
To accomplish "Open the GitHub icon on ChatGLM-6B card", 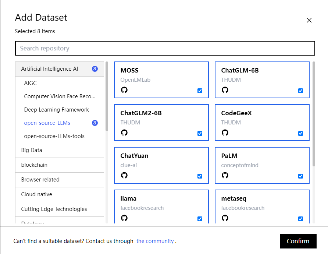I will tap(225, 90).
